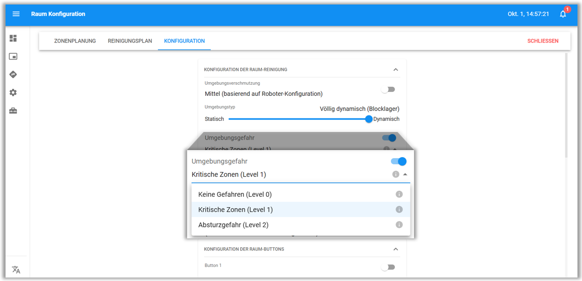Disable the Umgebungsgefahr switch
The image size is (582, 281).
pyautogui.click(x=398, y=161)
